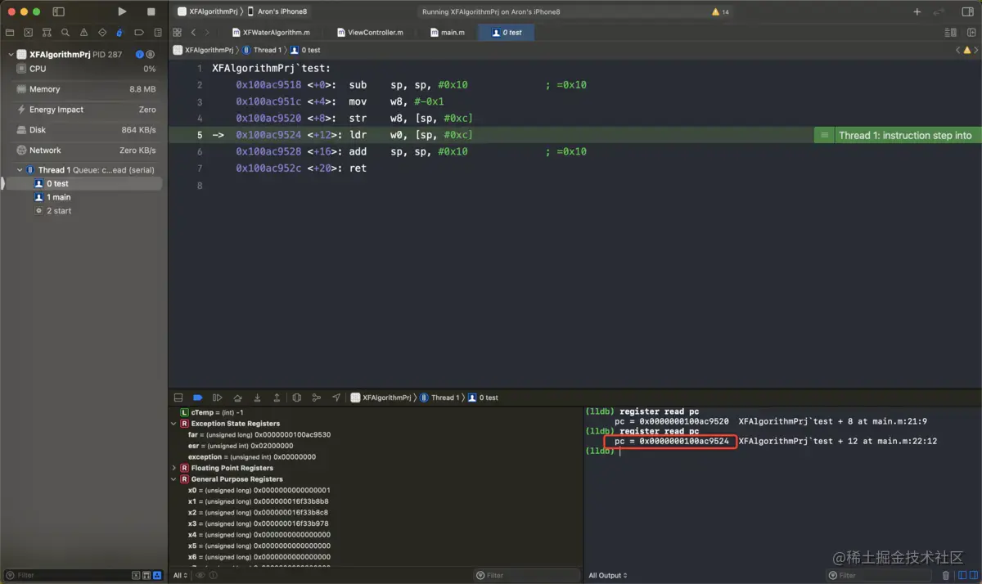The image size is (982, 584).
Task: Go back in editor history
Action: 193,33
